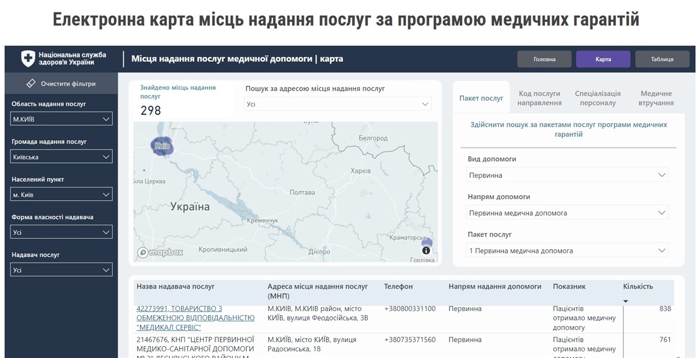The image size is (698, 358).
Task: Open the Область надання послуг dropdown
Action: click(x=61, y=119)
